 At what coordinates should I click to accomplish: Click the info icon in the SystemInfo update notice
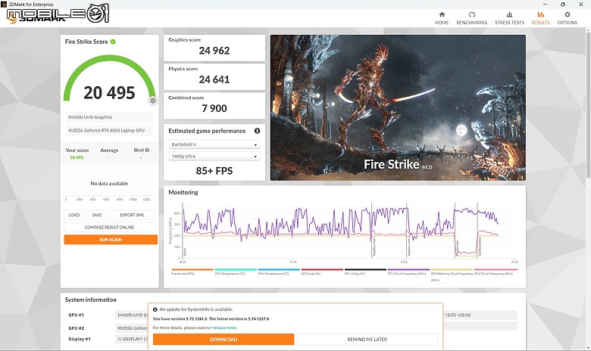[155, 309]
